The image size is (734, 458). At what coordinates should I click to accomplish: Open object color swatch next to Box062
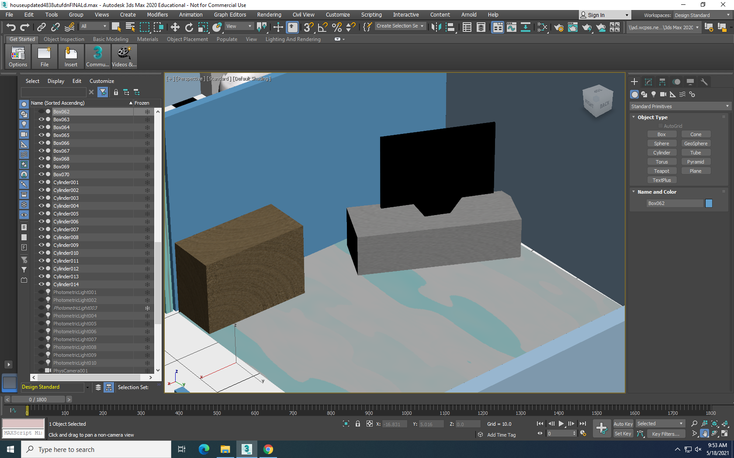pyautogui.click(x=709, y=203)
